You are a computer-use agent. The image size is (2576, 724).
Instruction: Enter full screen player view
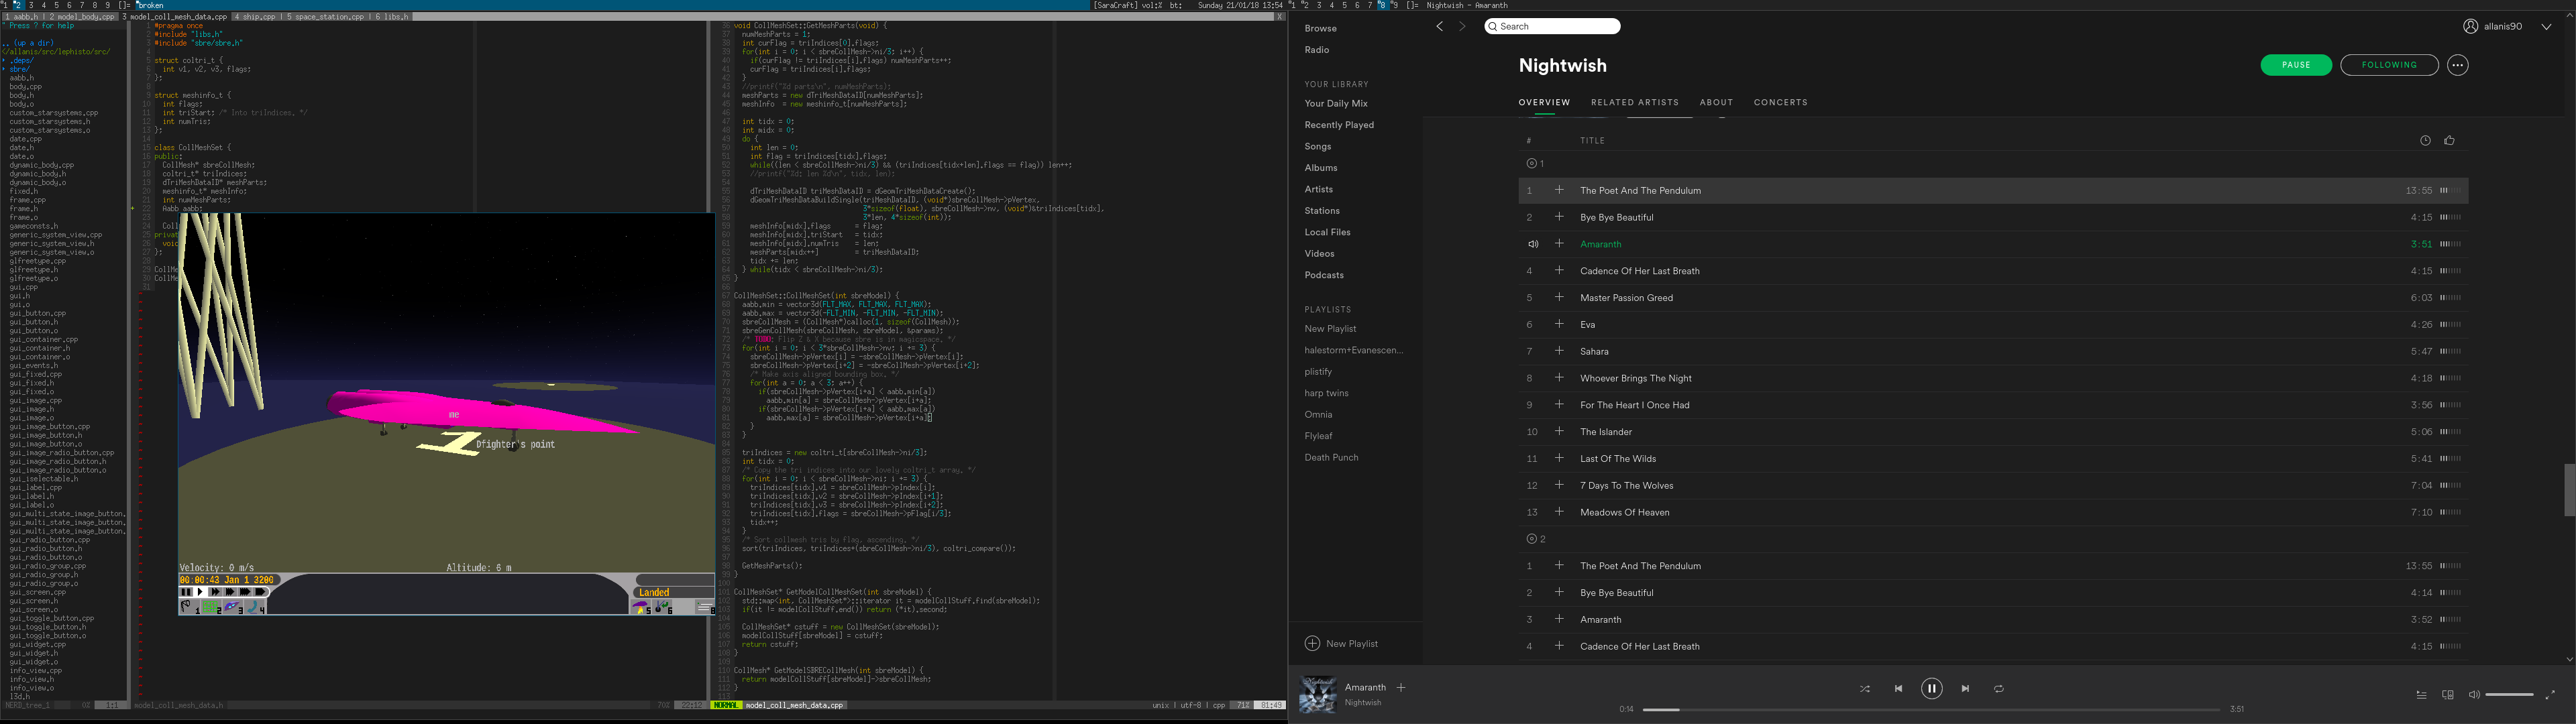(x=2549, y=695)
